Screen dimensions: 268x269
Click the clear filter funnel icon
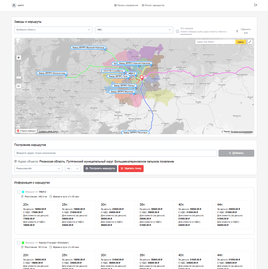click(x=237, y=31)
